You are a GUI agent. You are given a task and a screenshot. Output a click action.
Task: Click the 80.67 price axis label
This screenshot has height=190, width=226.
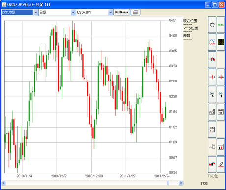pos(173,158)
